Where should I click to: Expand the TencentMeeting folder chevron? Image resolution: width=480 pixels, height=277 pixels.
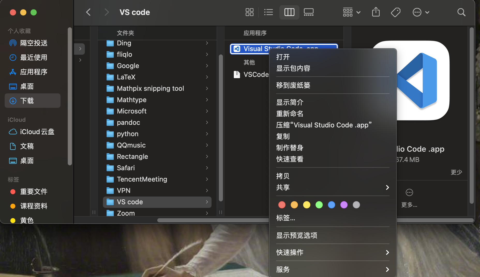click(x=207, y=179)
